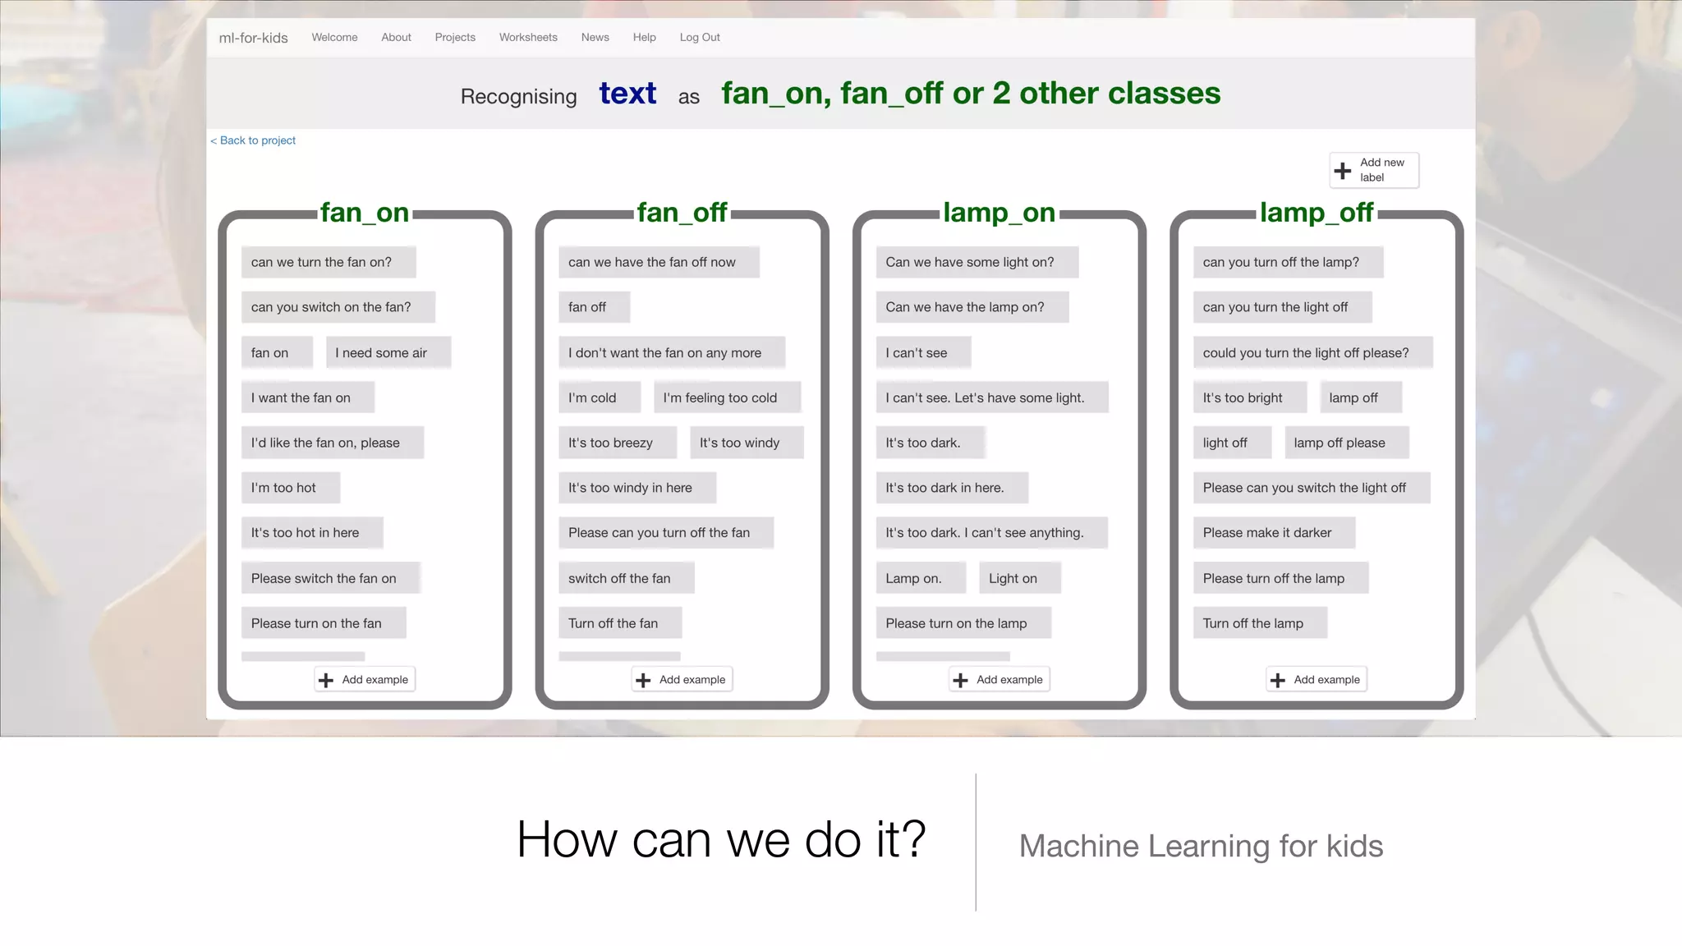Select example 'lamp off please'
This screenshot has width=1682, height=946.
click(1347, 443)
